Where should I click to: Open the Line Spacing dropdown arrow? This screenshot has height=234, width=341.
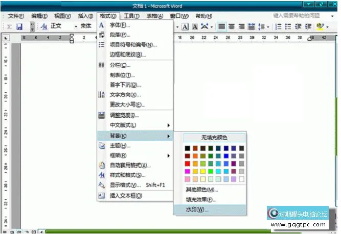(x=268, y=27)
